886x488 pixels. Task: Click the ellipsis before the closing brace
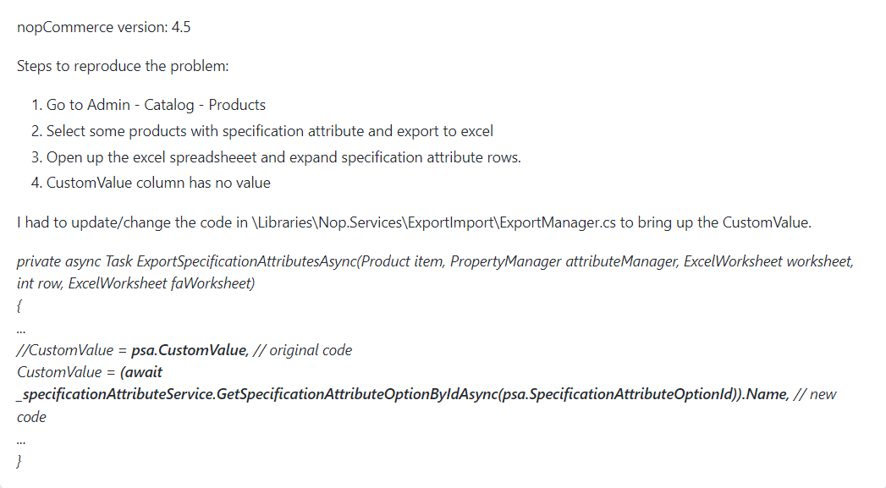21,440
